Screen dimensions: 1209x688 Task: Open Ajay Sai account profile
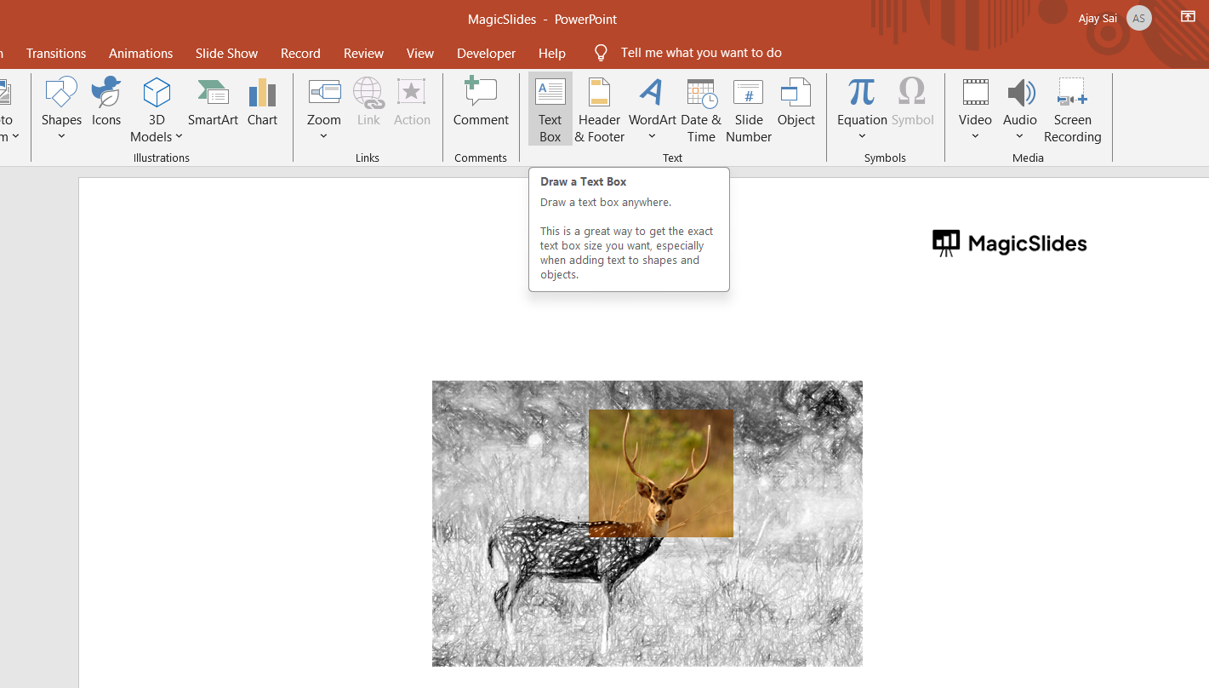1138,18
